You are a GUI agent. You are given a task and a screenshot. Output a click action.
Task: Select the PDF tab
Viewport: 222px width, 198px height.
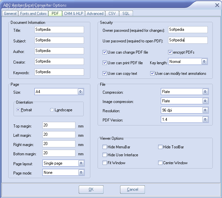click(x=55, y=14)
